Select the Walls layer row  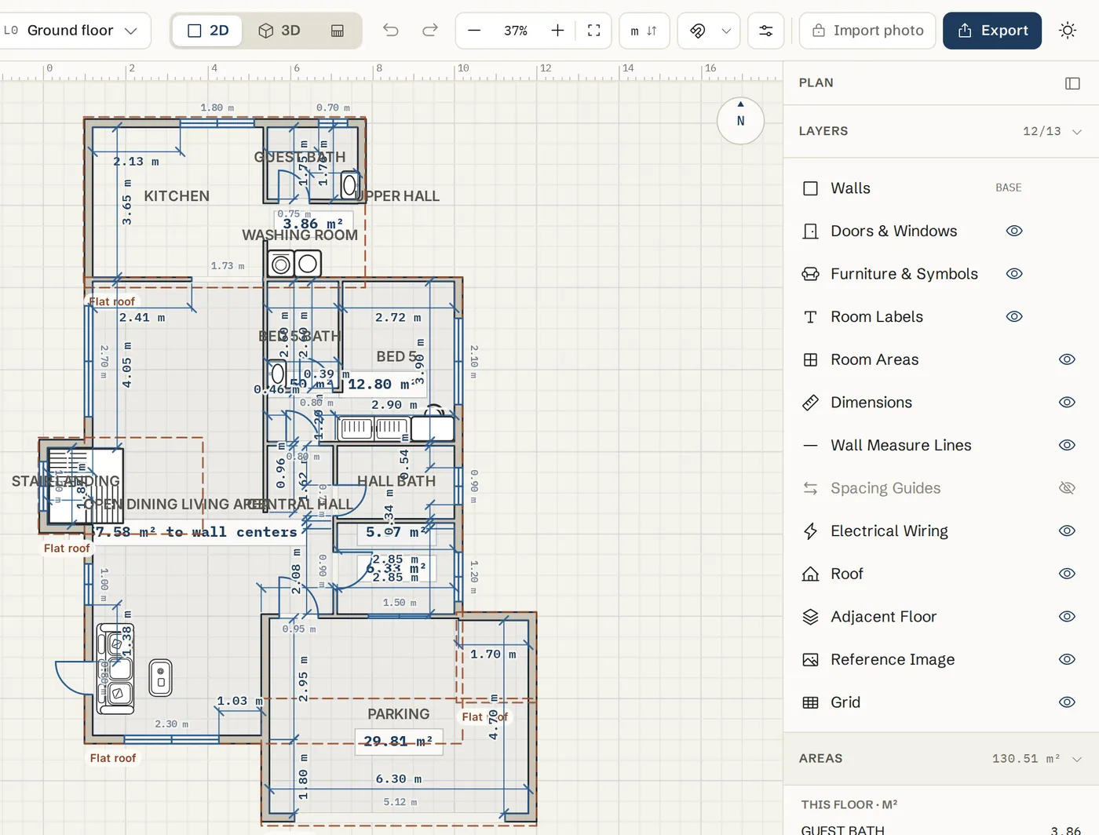click(x=941, y=188)
